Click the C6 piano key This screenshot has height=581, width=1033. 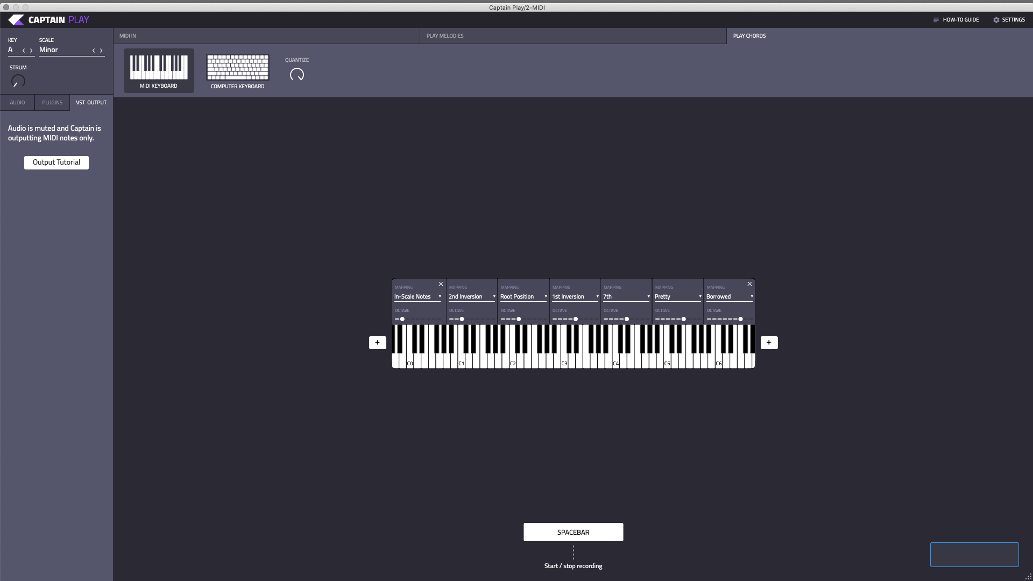719,361
